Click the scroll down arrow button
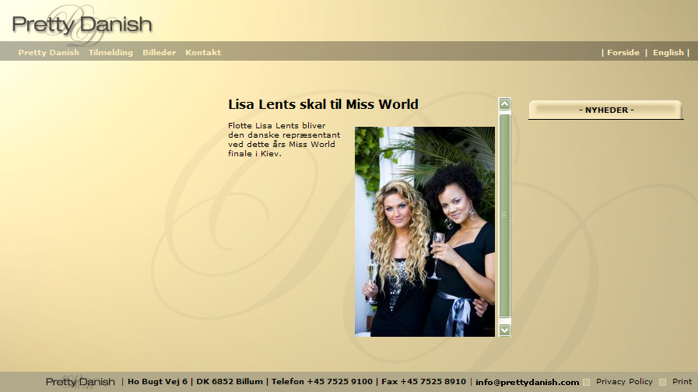This screenshot has width=698, height=392. [504, 330]
